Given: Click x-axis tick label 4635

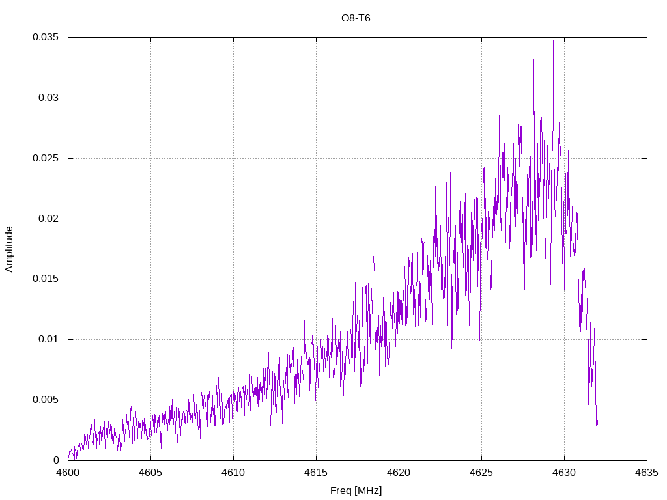Looking at the screenshot, I should 647,473.
